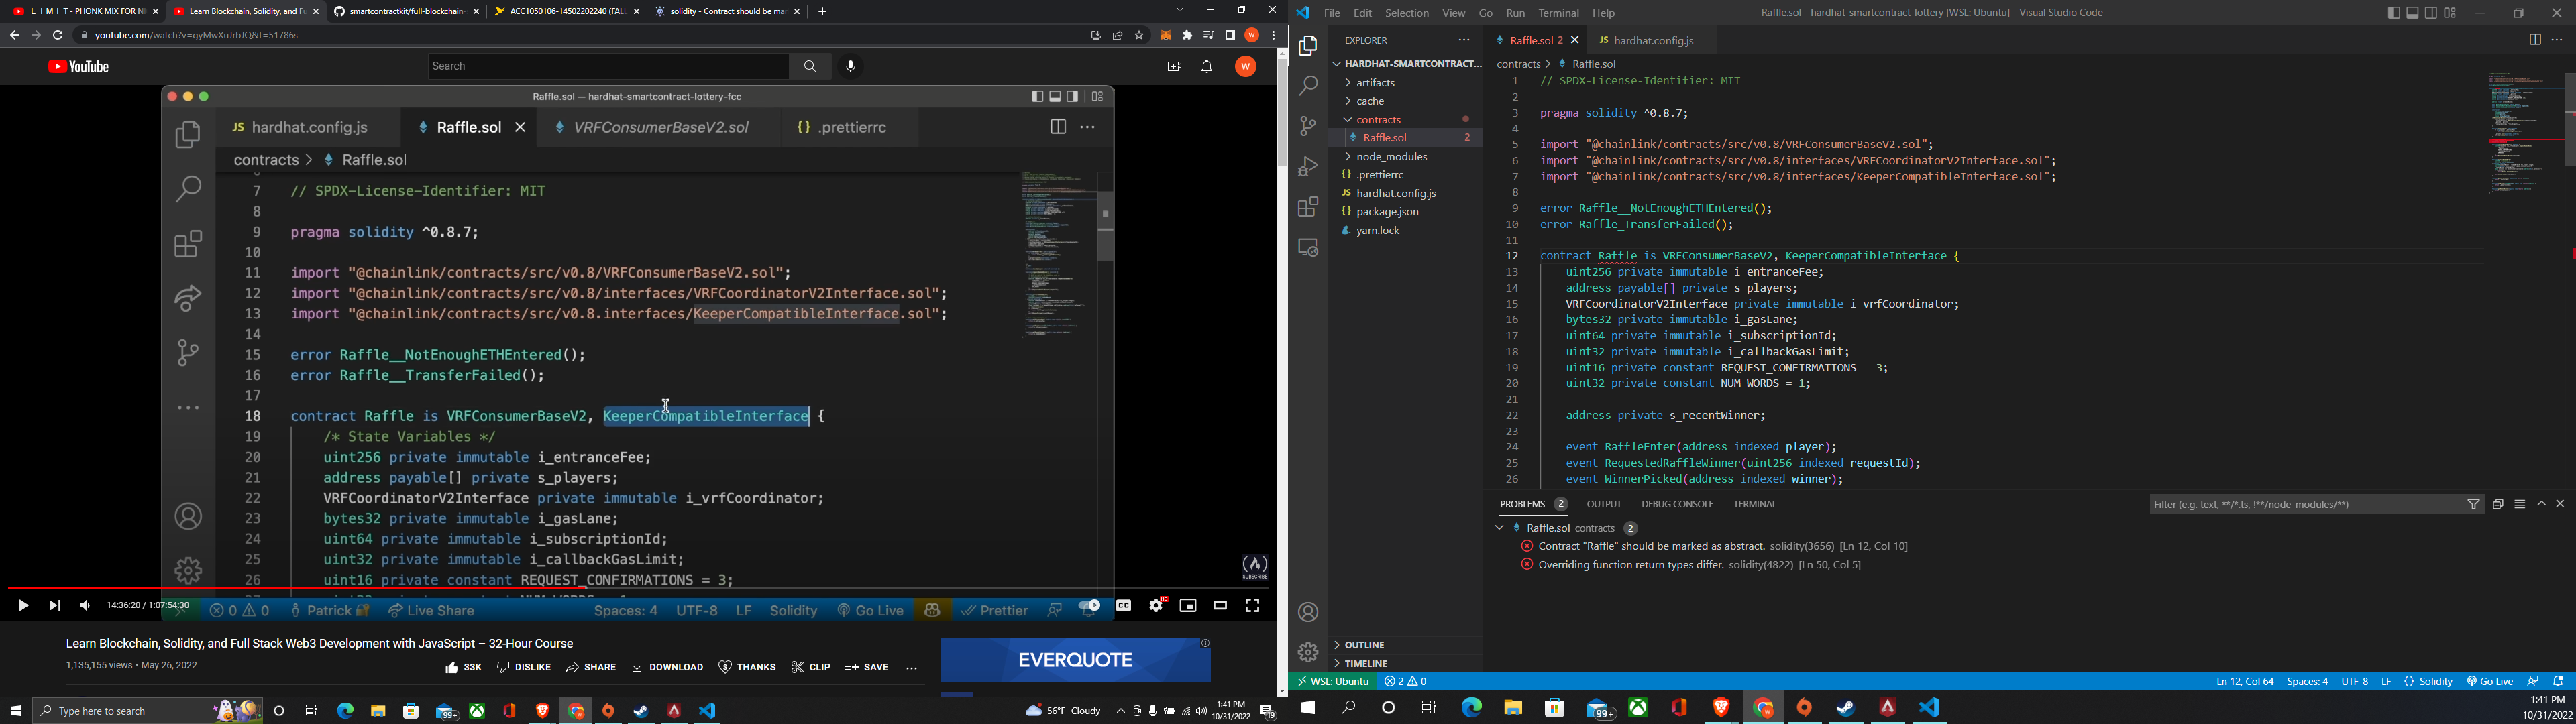Open Source Control view in VS Code
Viewport: 2576px width, 724px height.
[x=1308, y=127]
